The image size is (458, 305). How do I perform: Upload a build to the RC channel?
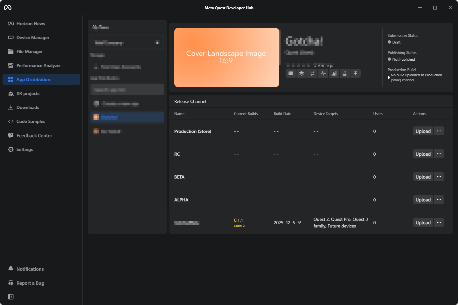tap(423, 154)
